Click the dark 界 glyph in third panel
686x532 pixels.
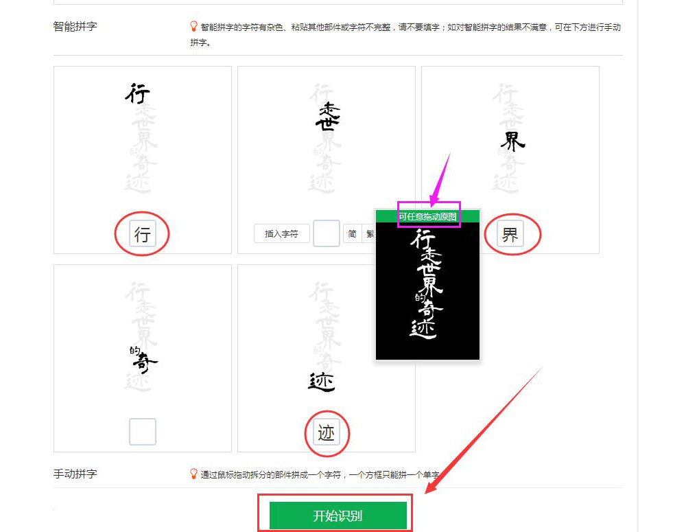tap(512, 141)
